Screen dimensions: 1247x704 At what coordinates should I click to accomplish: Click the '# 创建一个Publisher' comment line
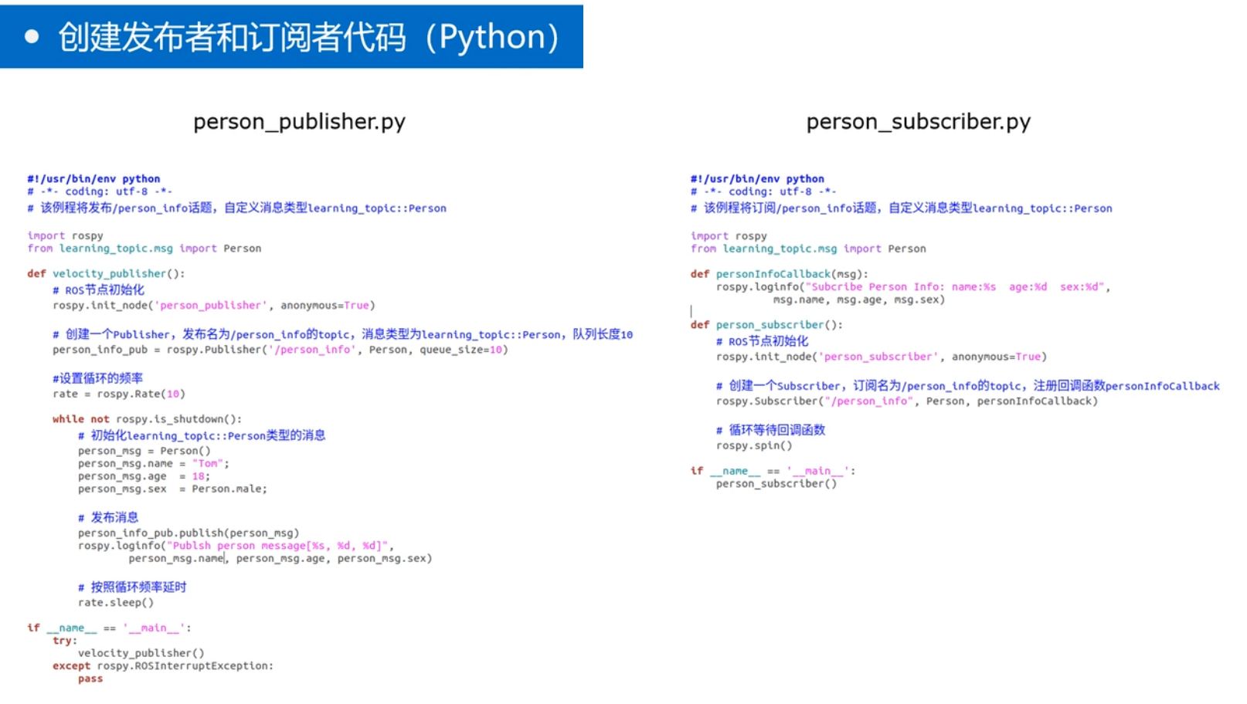point(343,334)
